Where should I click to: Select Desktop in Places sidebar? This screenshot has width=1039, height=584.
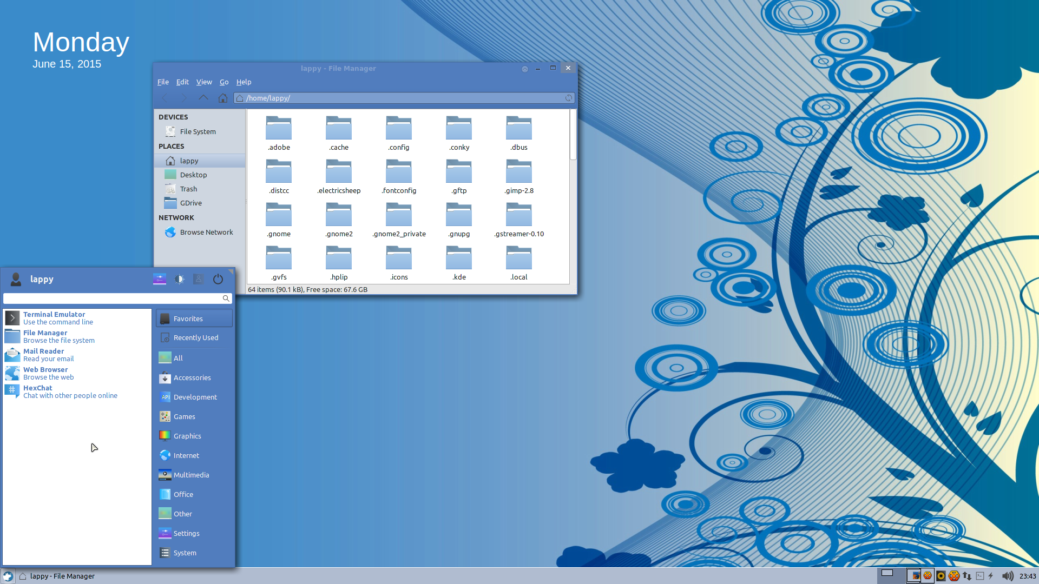point(200,175)
